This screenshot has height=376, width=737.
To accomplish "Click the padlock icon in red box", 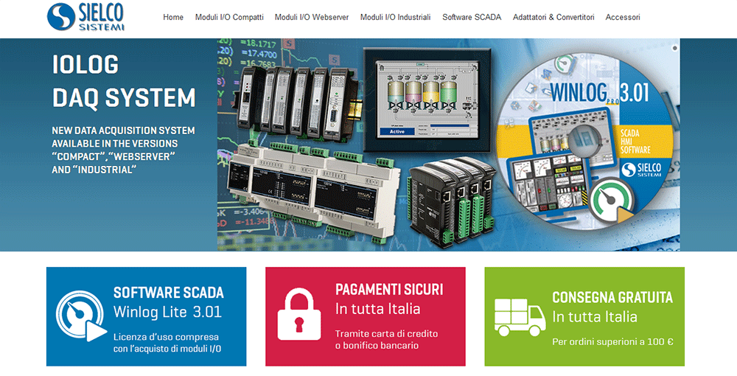I will coord(299,317).
